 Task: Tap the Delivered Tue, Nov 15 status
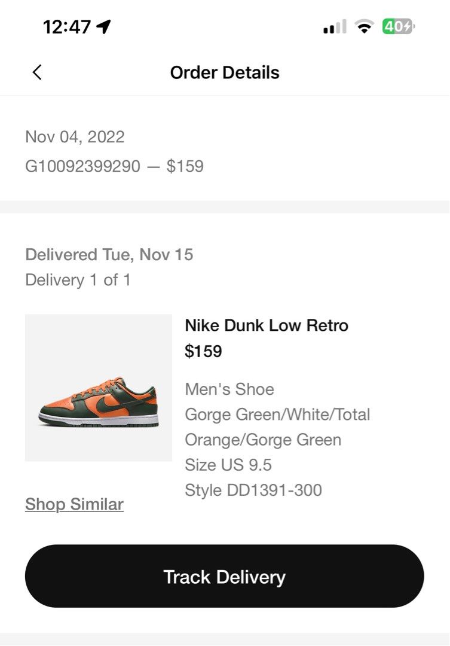[109, 254]
